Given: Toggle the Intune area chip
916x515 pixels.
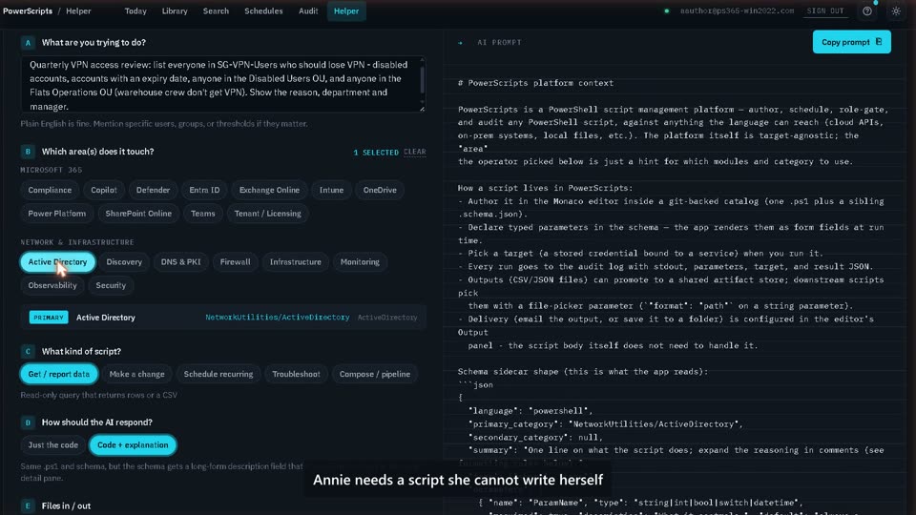Looking at the screenshot, I should (331, 190).
